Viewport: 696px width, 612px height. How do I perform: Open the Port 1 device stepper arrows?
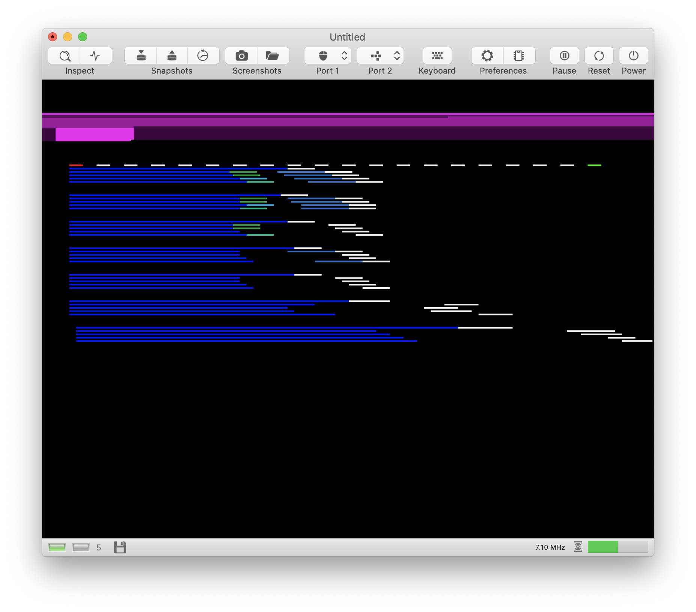[x=344, y=56]
